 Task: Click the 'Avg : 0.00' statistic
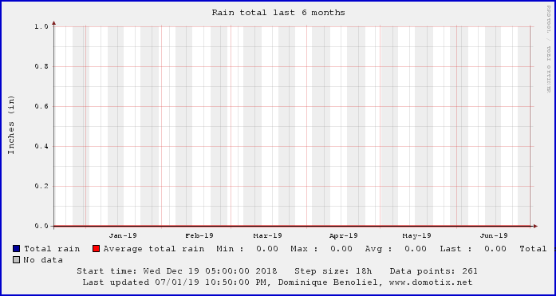[x=396, y=249]
